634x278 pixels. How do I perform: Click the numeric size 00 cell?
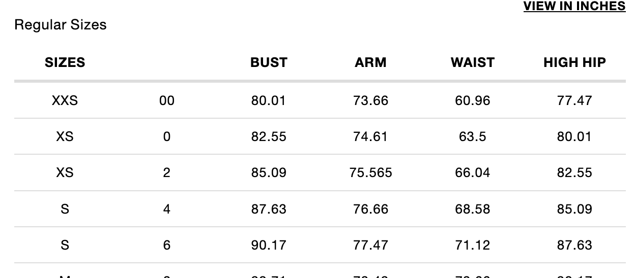tap(167, 100)
